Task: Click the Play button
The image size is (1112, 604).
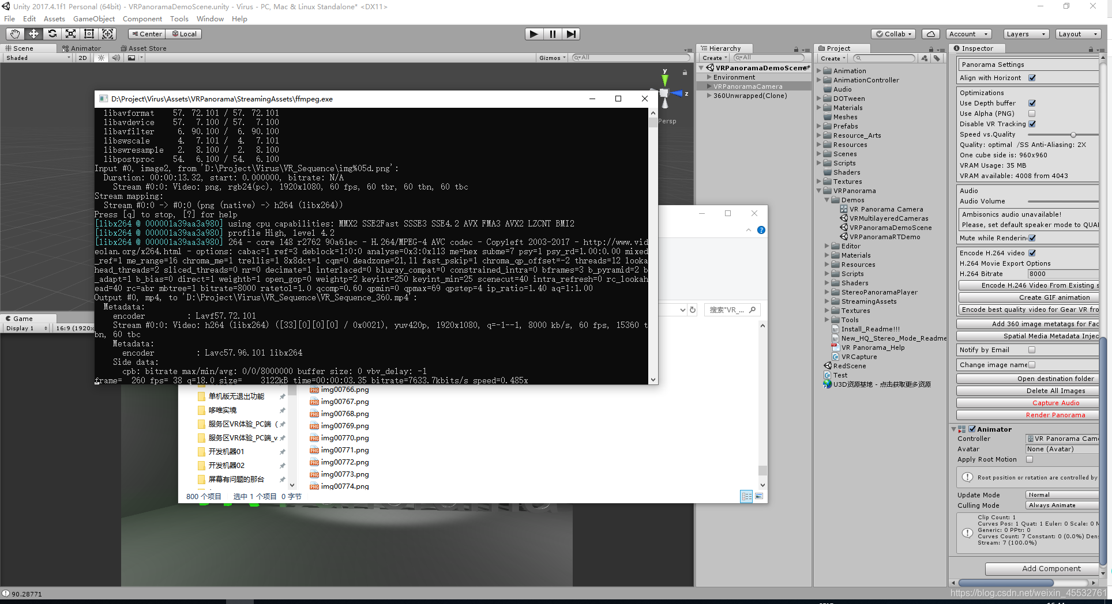Action: (x=534, y=34)
